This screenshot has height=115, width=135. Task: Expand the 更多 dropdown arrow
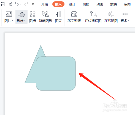click(x=129, y=21)
